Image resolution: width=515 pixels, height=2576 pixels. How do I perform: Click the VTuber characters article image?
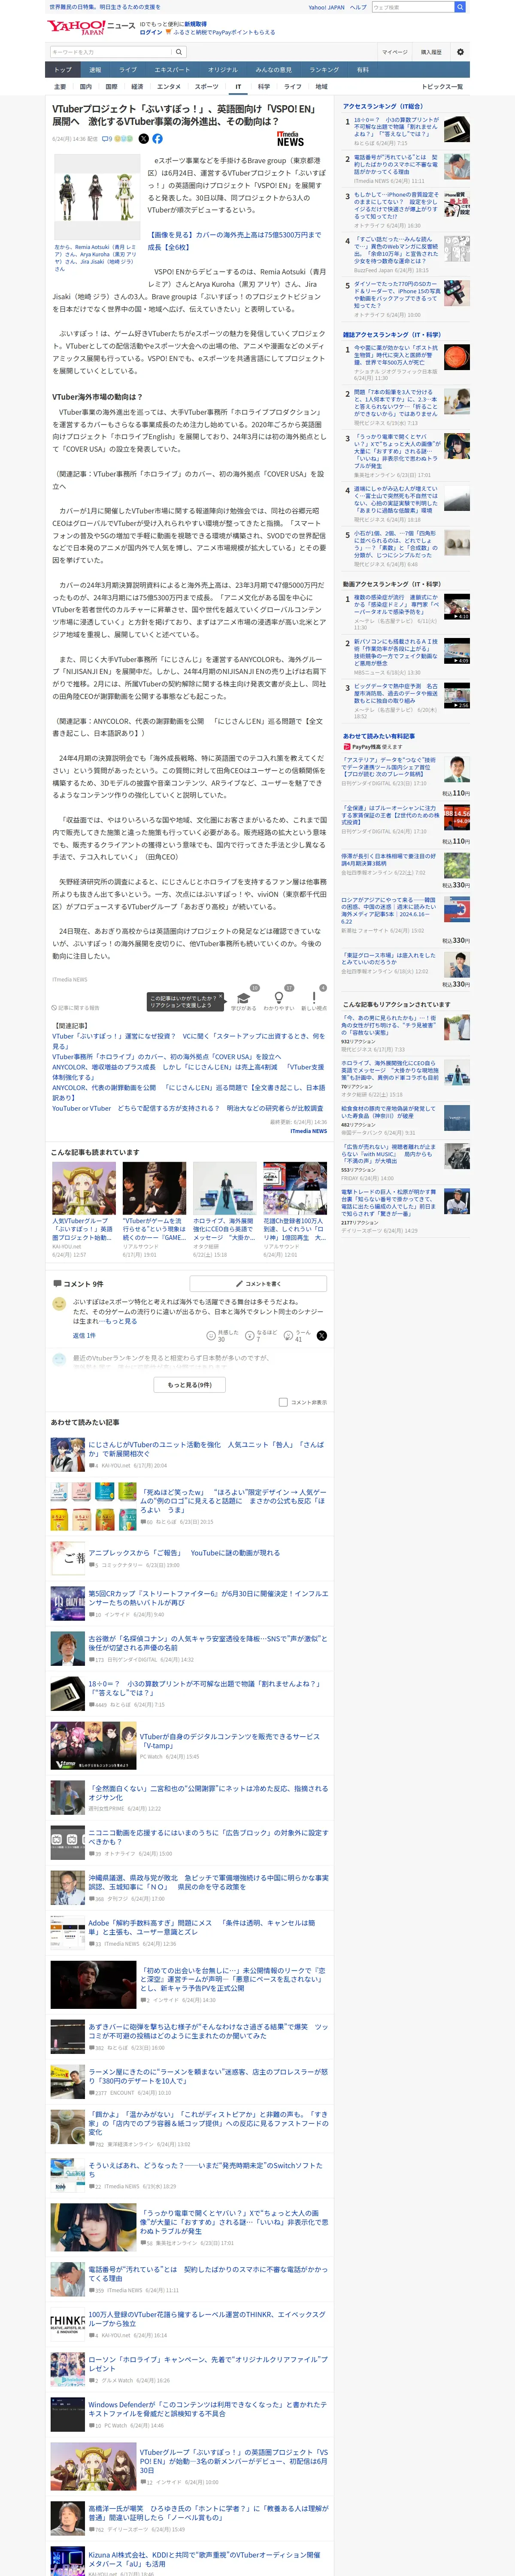(97, 198)
